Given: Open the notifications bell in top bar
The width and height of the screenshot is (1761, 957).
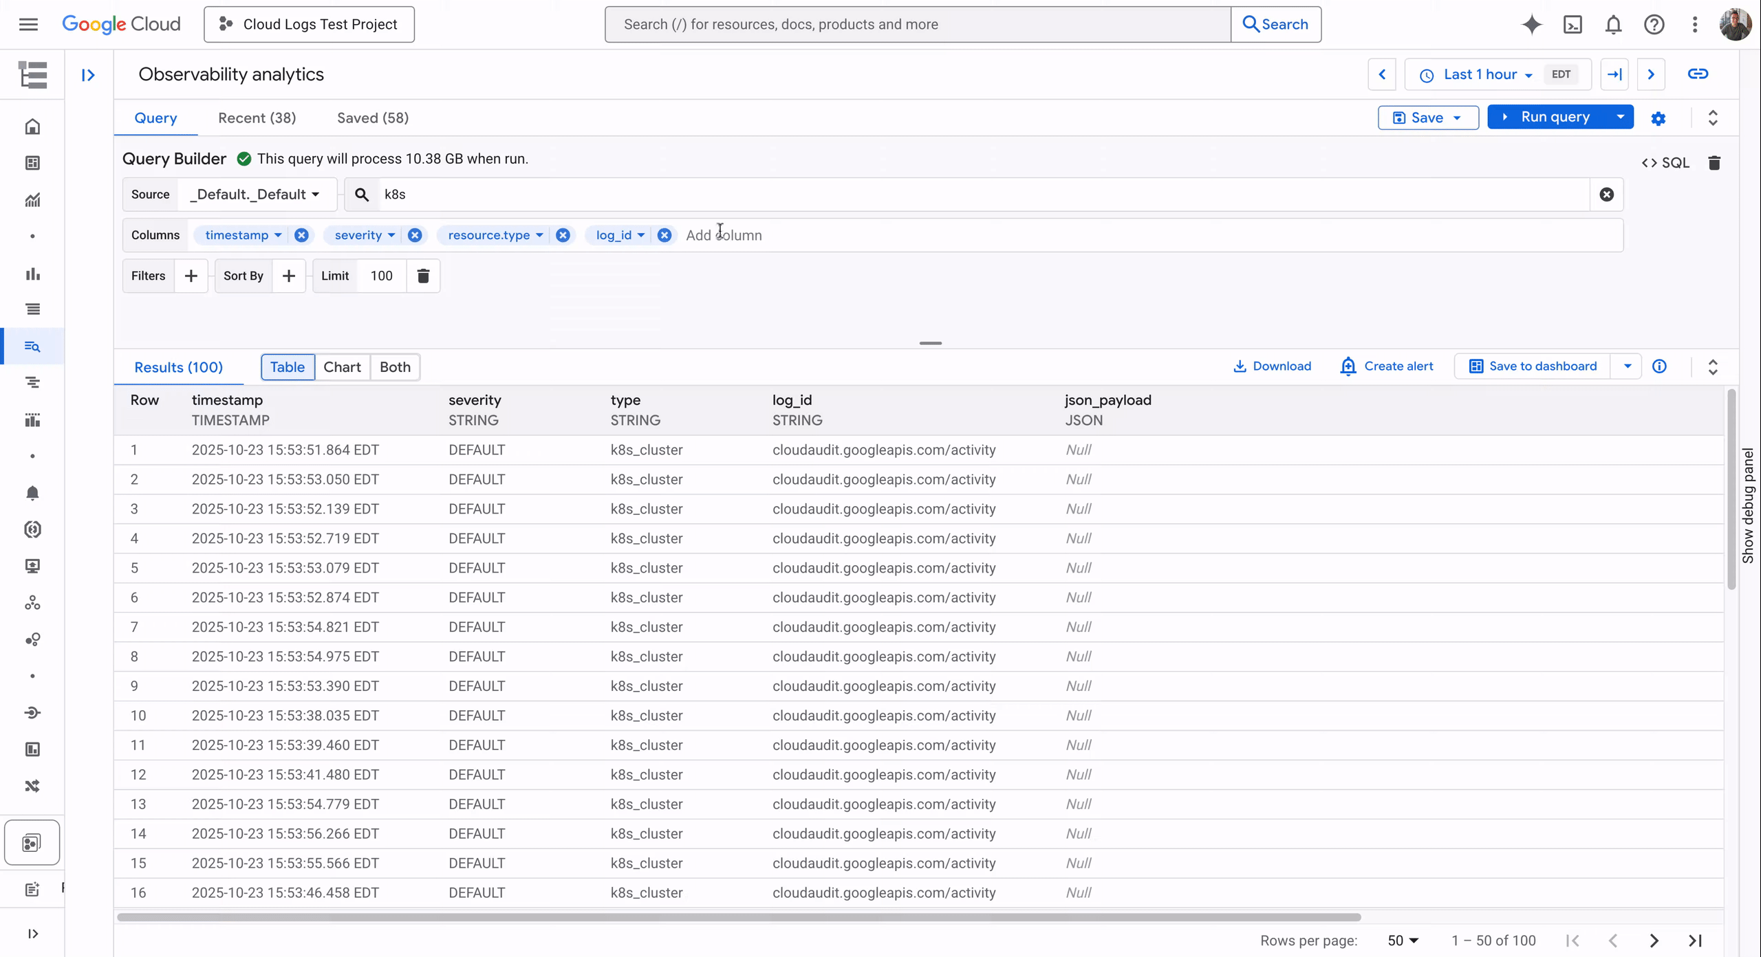Looking at the screenshot, I should click(1613, 25).
